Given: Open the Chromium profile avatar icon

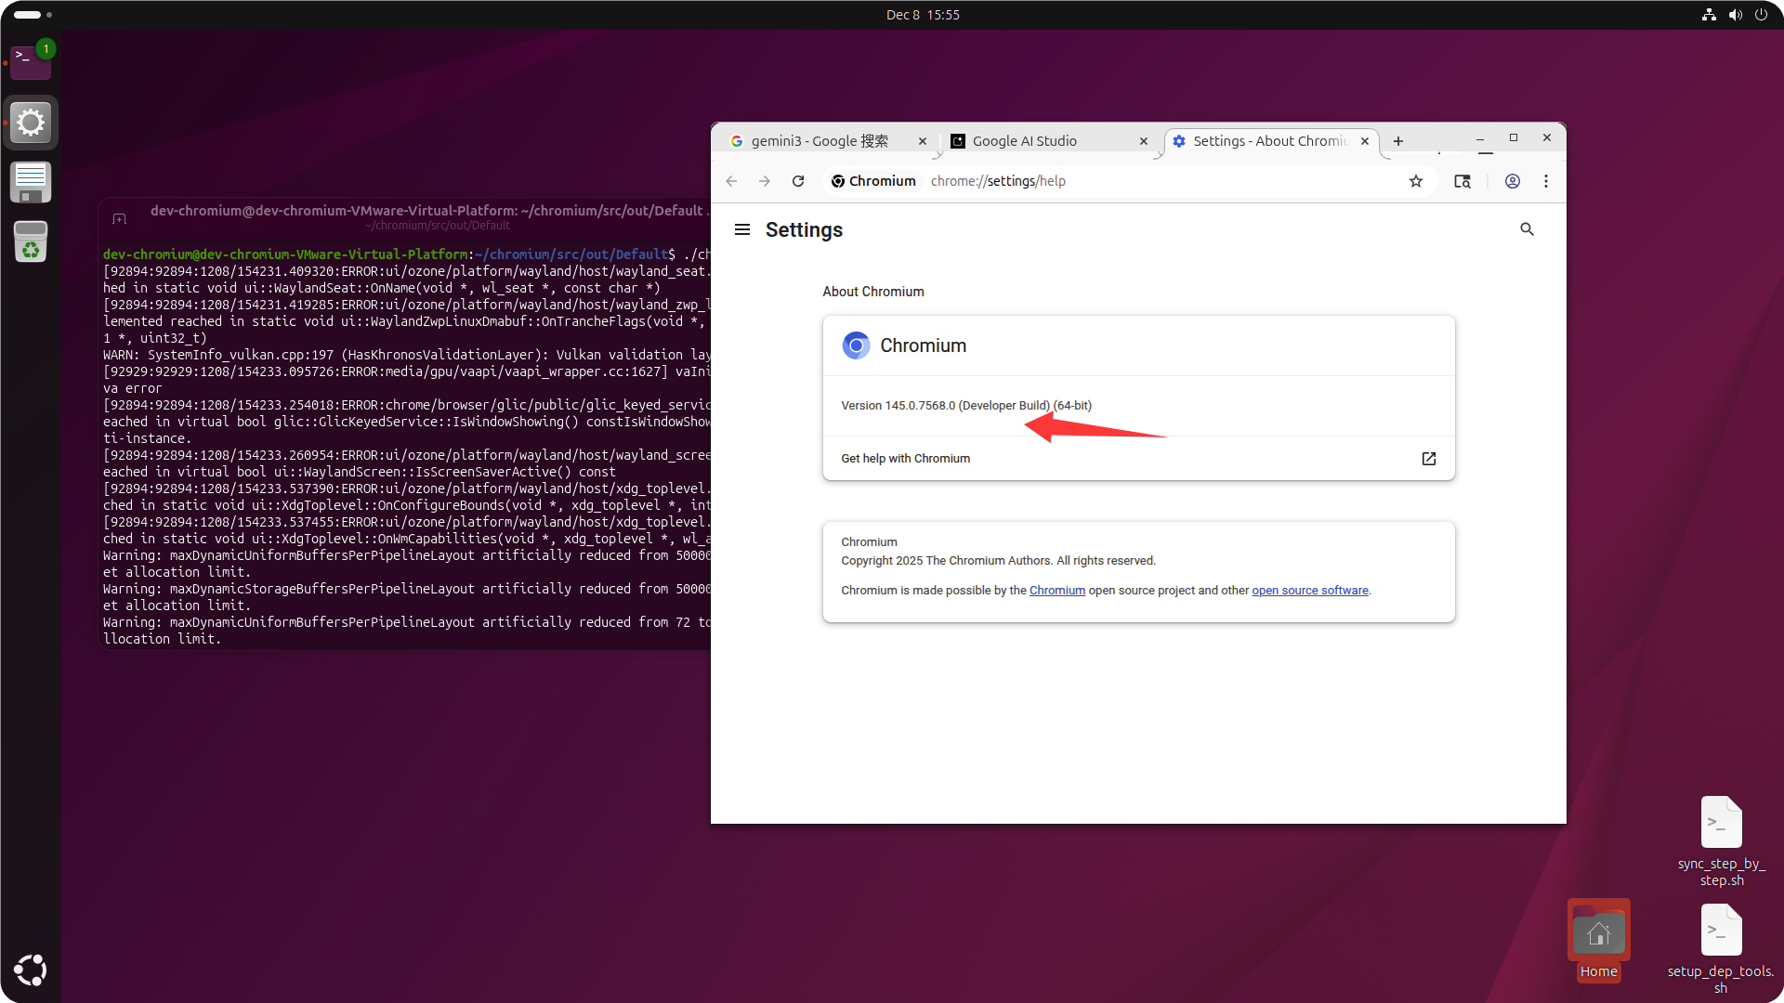Looking at the screenshot, I should [1512, 181].
